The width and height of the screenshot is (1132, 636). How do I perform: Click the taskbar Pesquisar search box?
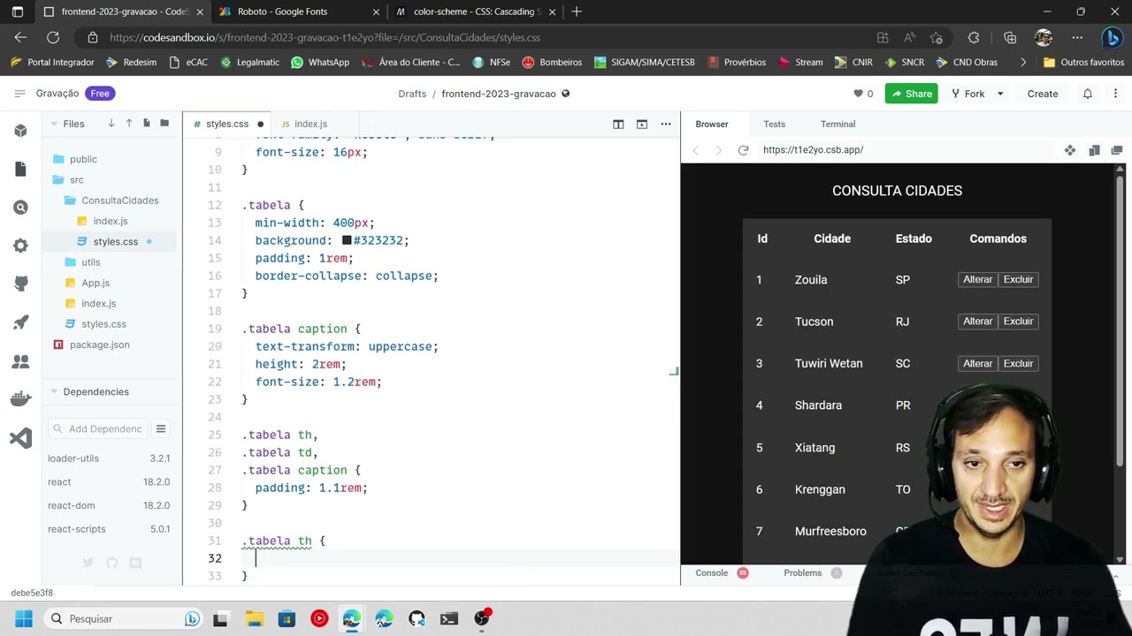click(124, 618)
